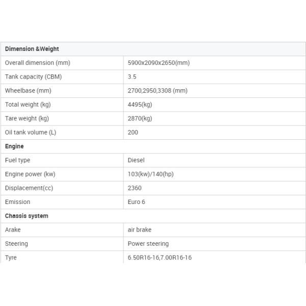Screen dimensions: 306x306
Task: Click the Engine section header
Action: [x=14, y=146]
